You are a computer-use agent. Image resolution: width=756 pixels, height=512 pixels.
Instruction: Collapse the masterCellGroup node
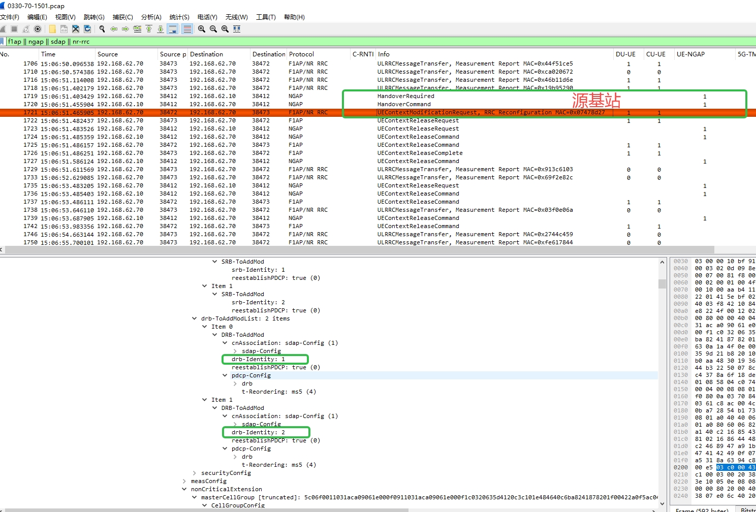click(x=195, y=497)
